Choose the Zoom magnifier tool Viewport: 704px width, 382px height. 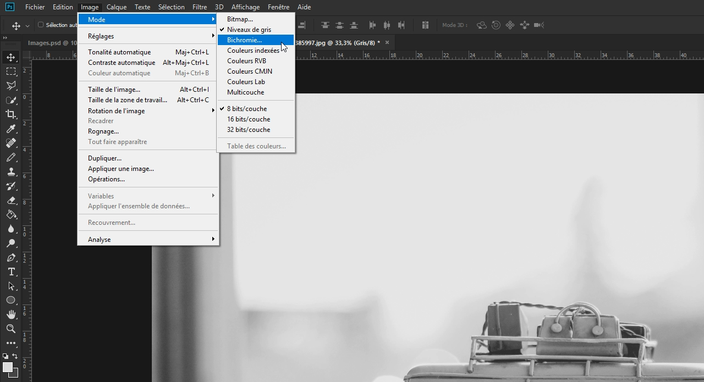[10, 329]
